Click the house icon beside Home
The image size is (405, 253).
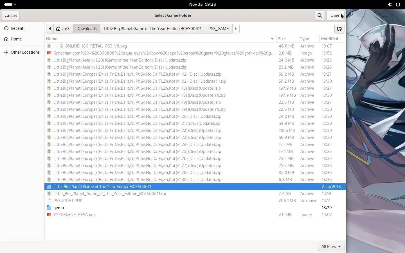6,39
